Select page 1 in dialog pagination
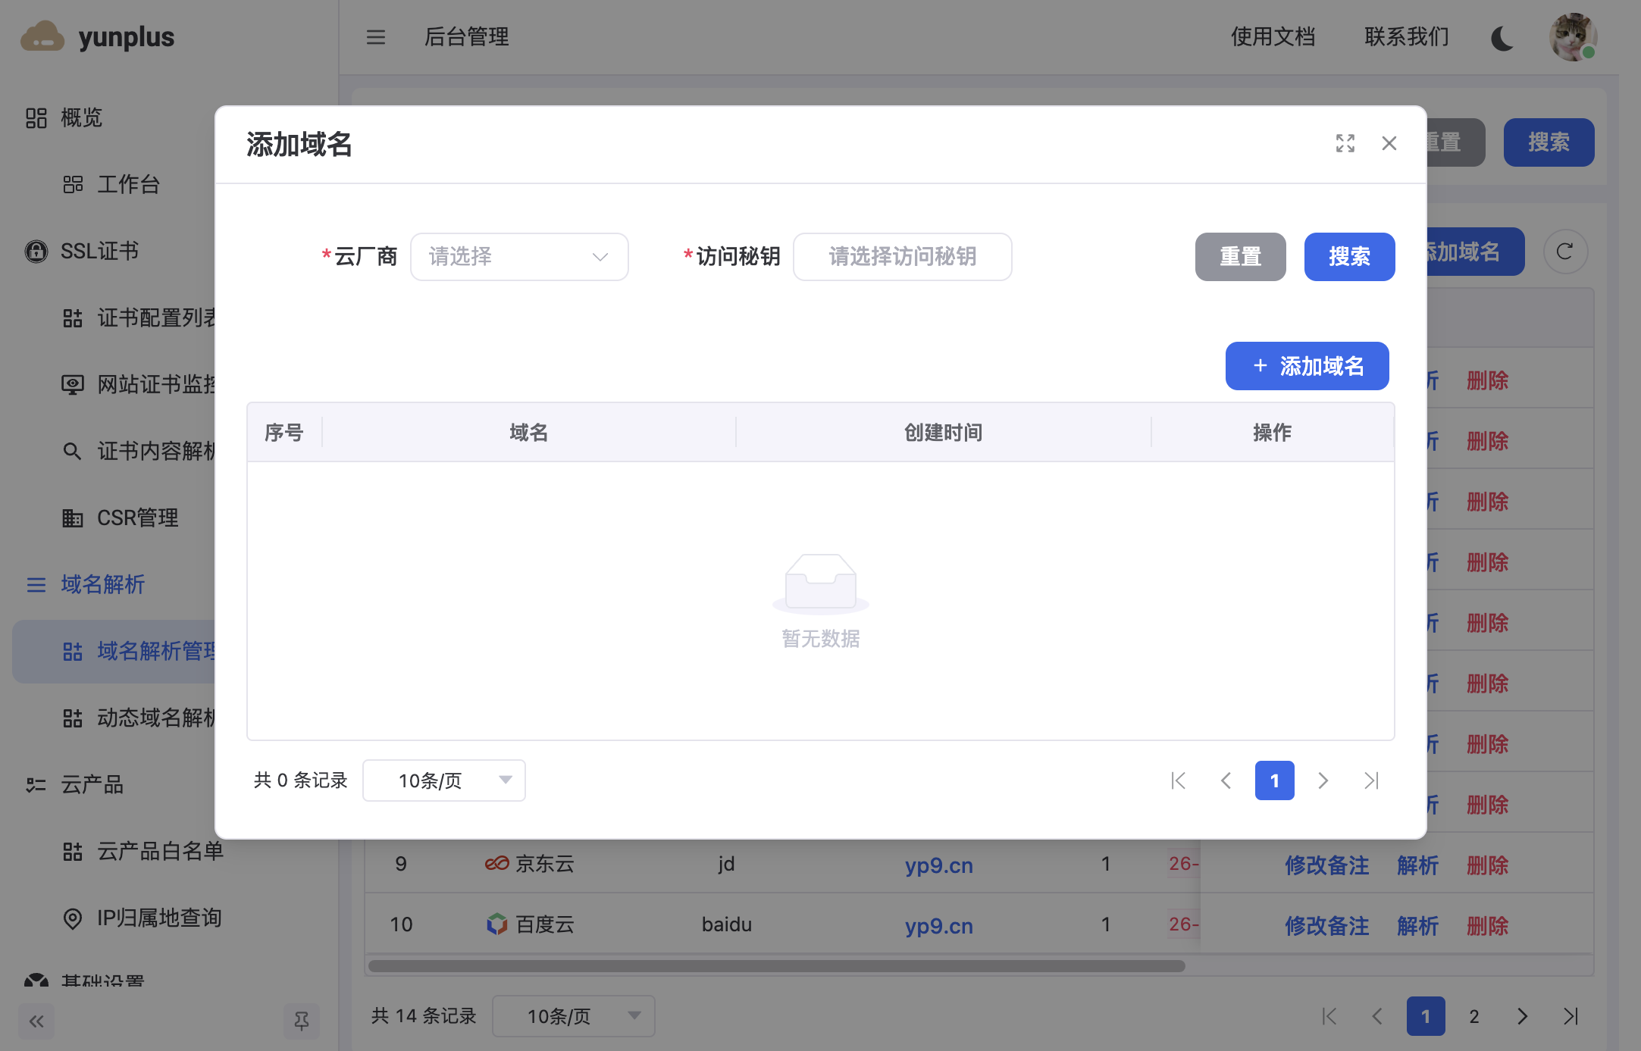1641x1051 pixels. (x=1274, y=780)
